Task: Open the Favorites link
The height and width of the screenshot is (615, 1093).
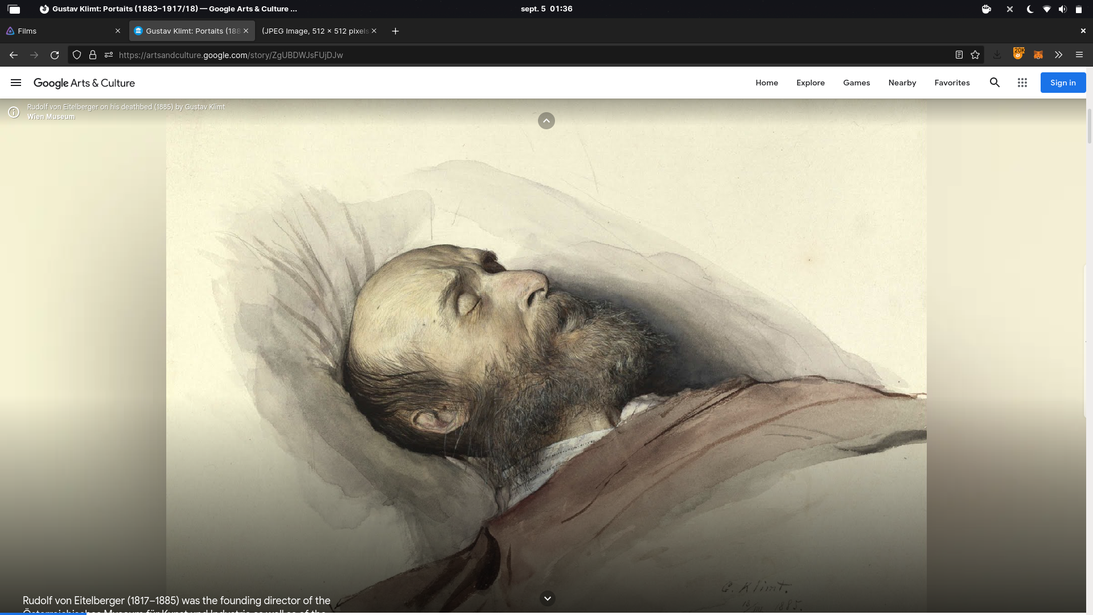Action: (952, 83)
